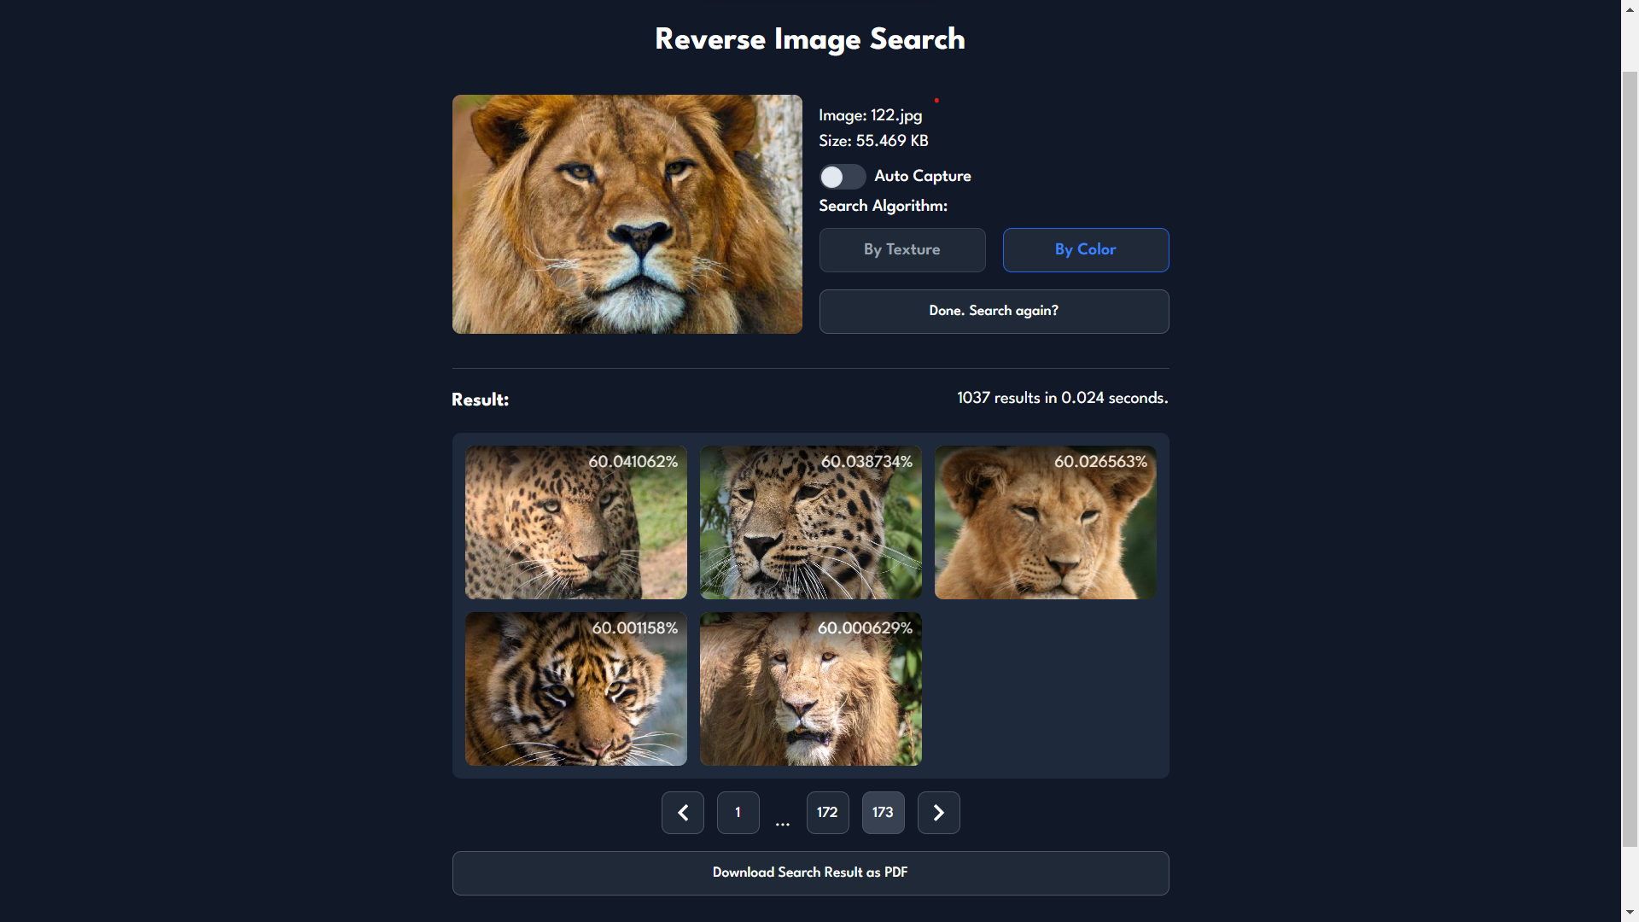Click Done Search again button
The image size is (1639, 922).
coord(994,311)
